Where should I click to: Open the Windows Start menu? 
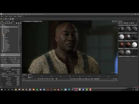click(x=2, y=90)
